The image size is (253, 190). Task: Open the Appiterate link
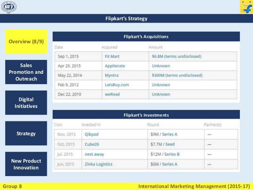[115, 66]
